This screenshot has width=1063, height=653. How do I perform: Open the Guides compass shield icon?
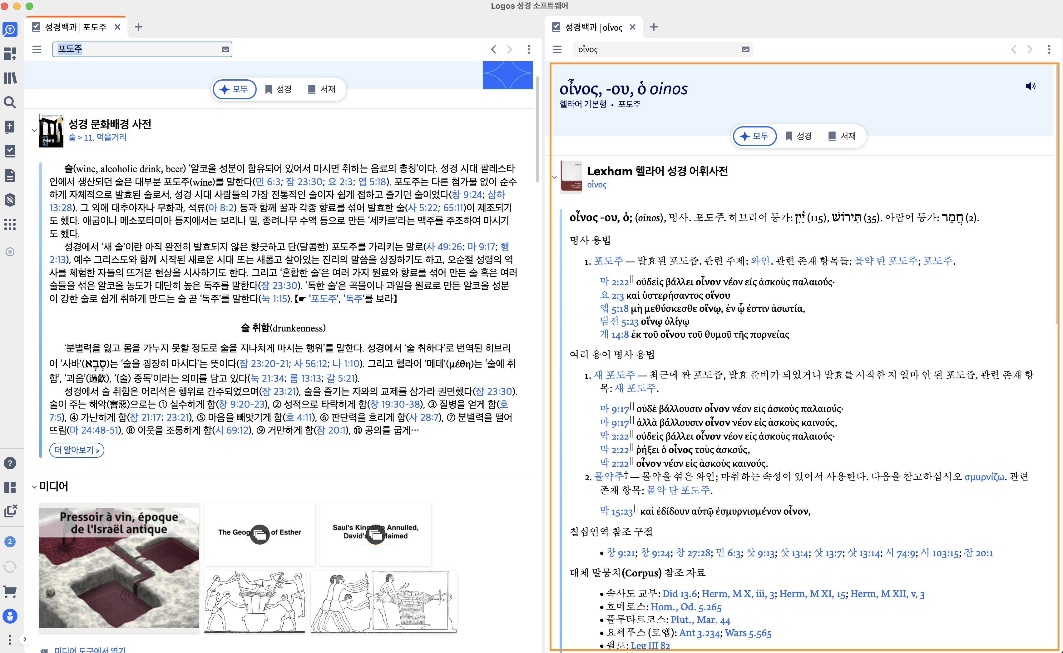tap(10, 200)
